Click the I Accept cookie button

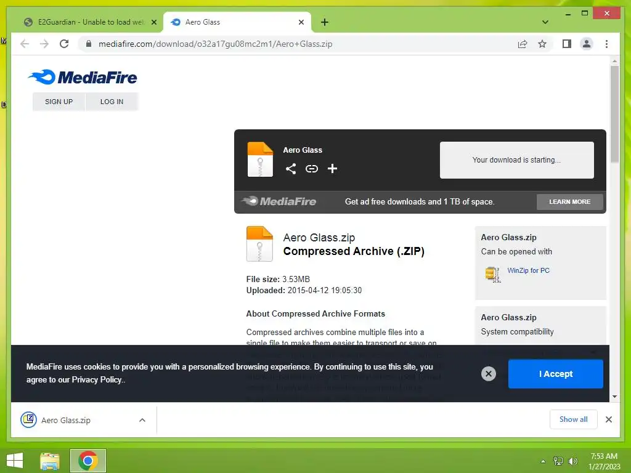[x=555, y=374]
